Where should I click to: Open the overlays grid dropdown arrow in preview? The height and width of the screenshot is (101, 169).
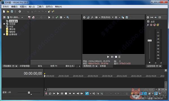pyautogui.click(x=119, y=17)
